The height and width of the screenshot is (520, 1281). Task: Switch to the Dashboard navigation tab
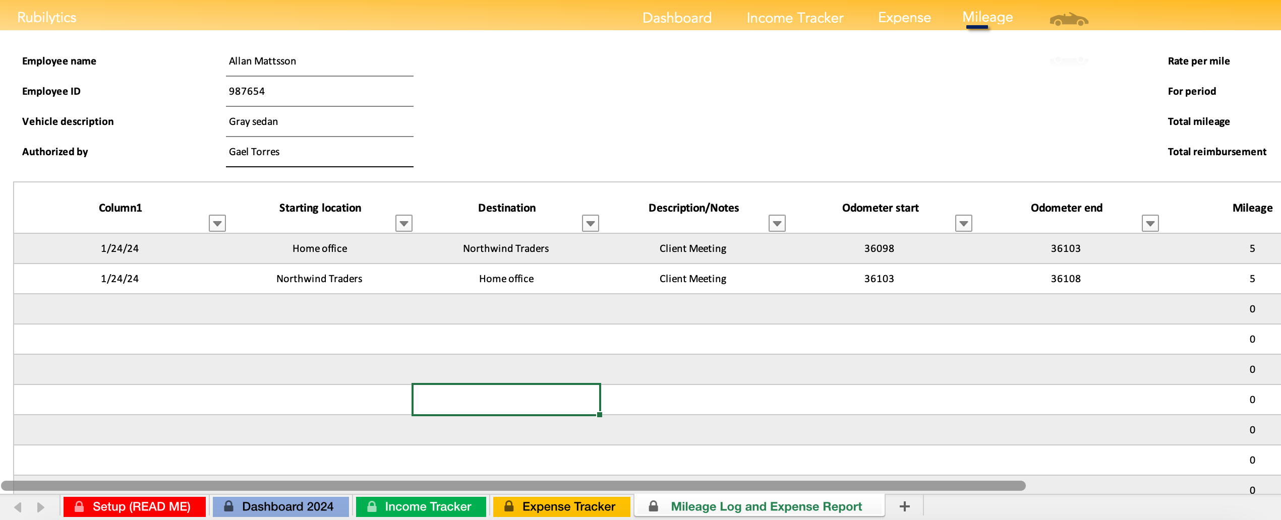(x=677, y=17)
